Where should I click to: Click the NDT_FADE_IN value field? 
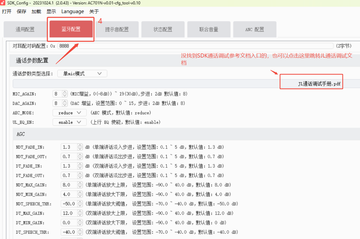tap(69, 147)
